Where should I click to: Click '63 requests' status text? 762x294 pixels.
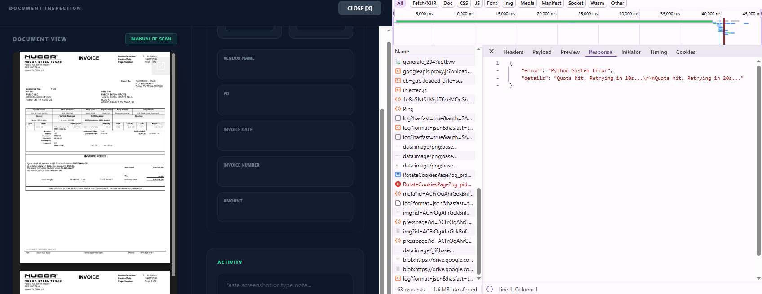tap(411, 290)
